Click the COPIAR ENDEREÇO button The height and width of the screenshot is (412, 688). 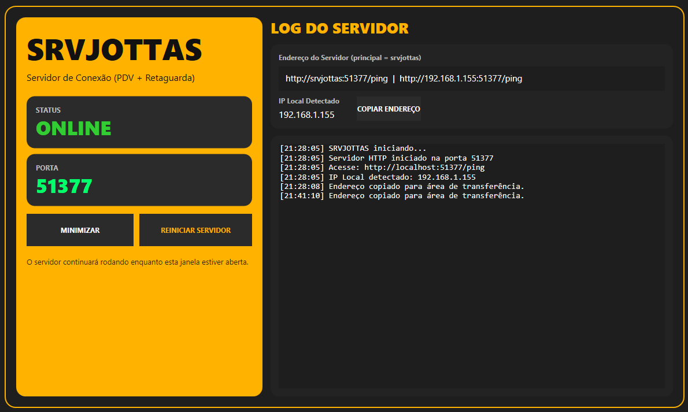tap(389, 109)
